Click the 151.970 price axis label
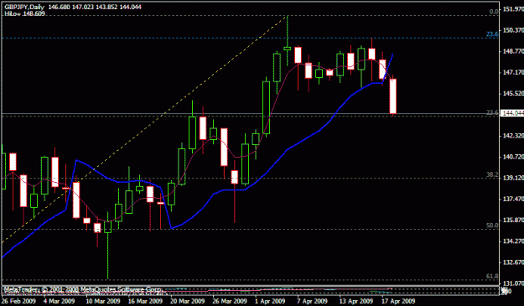This screenshot has height=306, width=524. [513, 9]
